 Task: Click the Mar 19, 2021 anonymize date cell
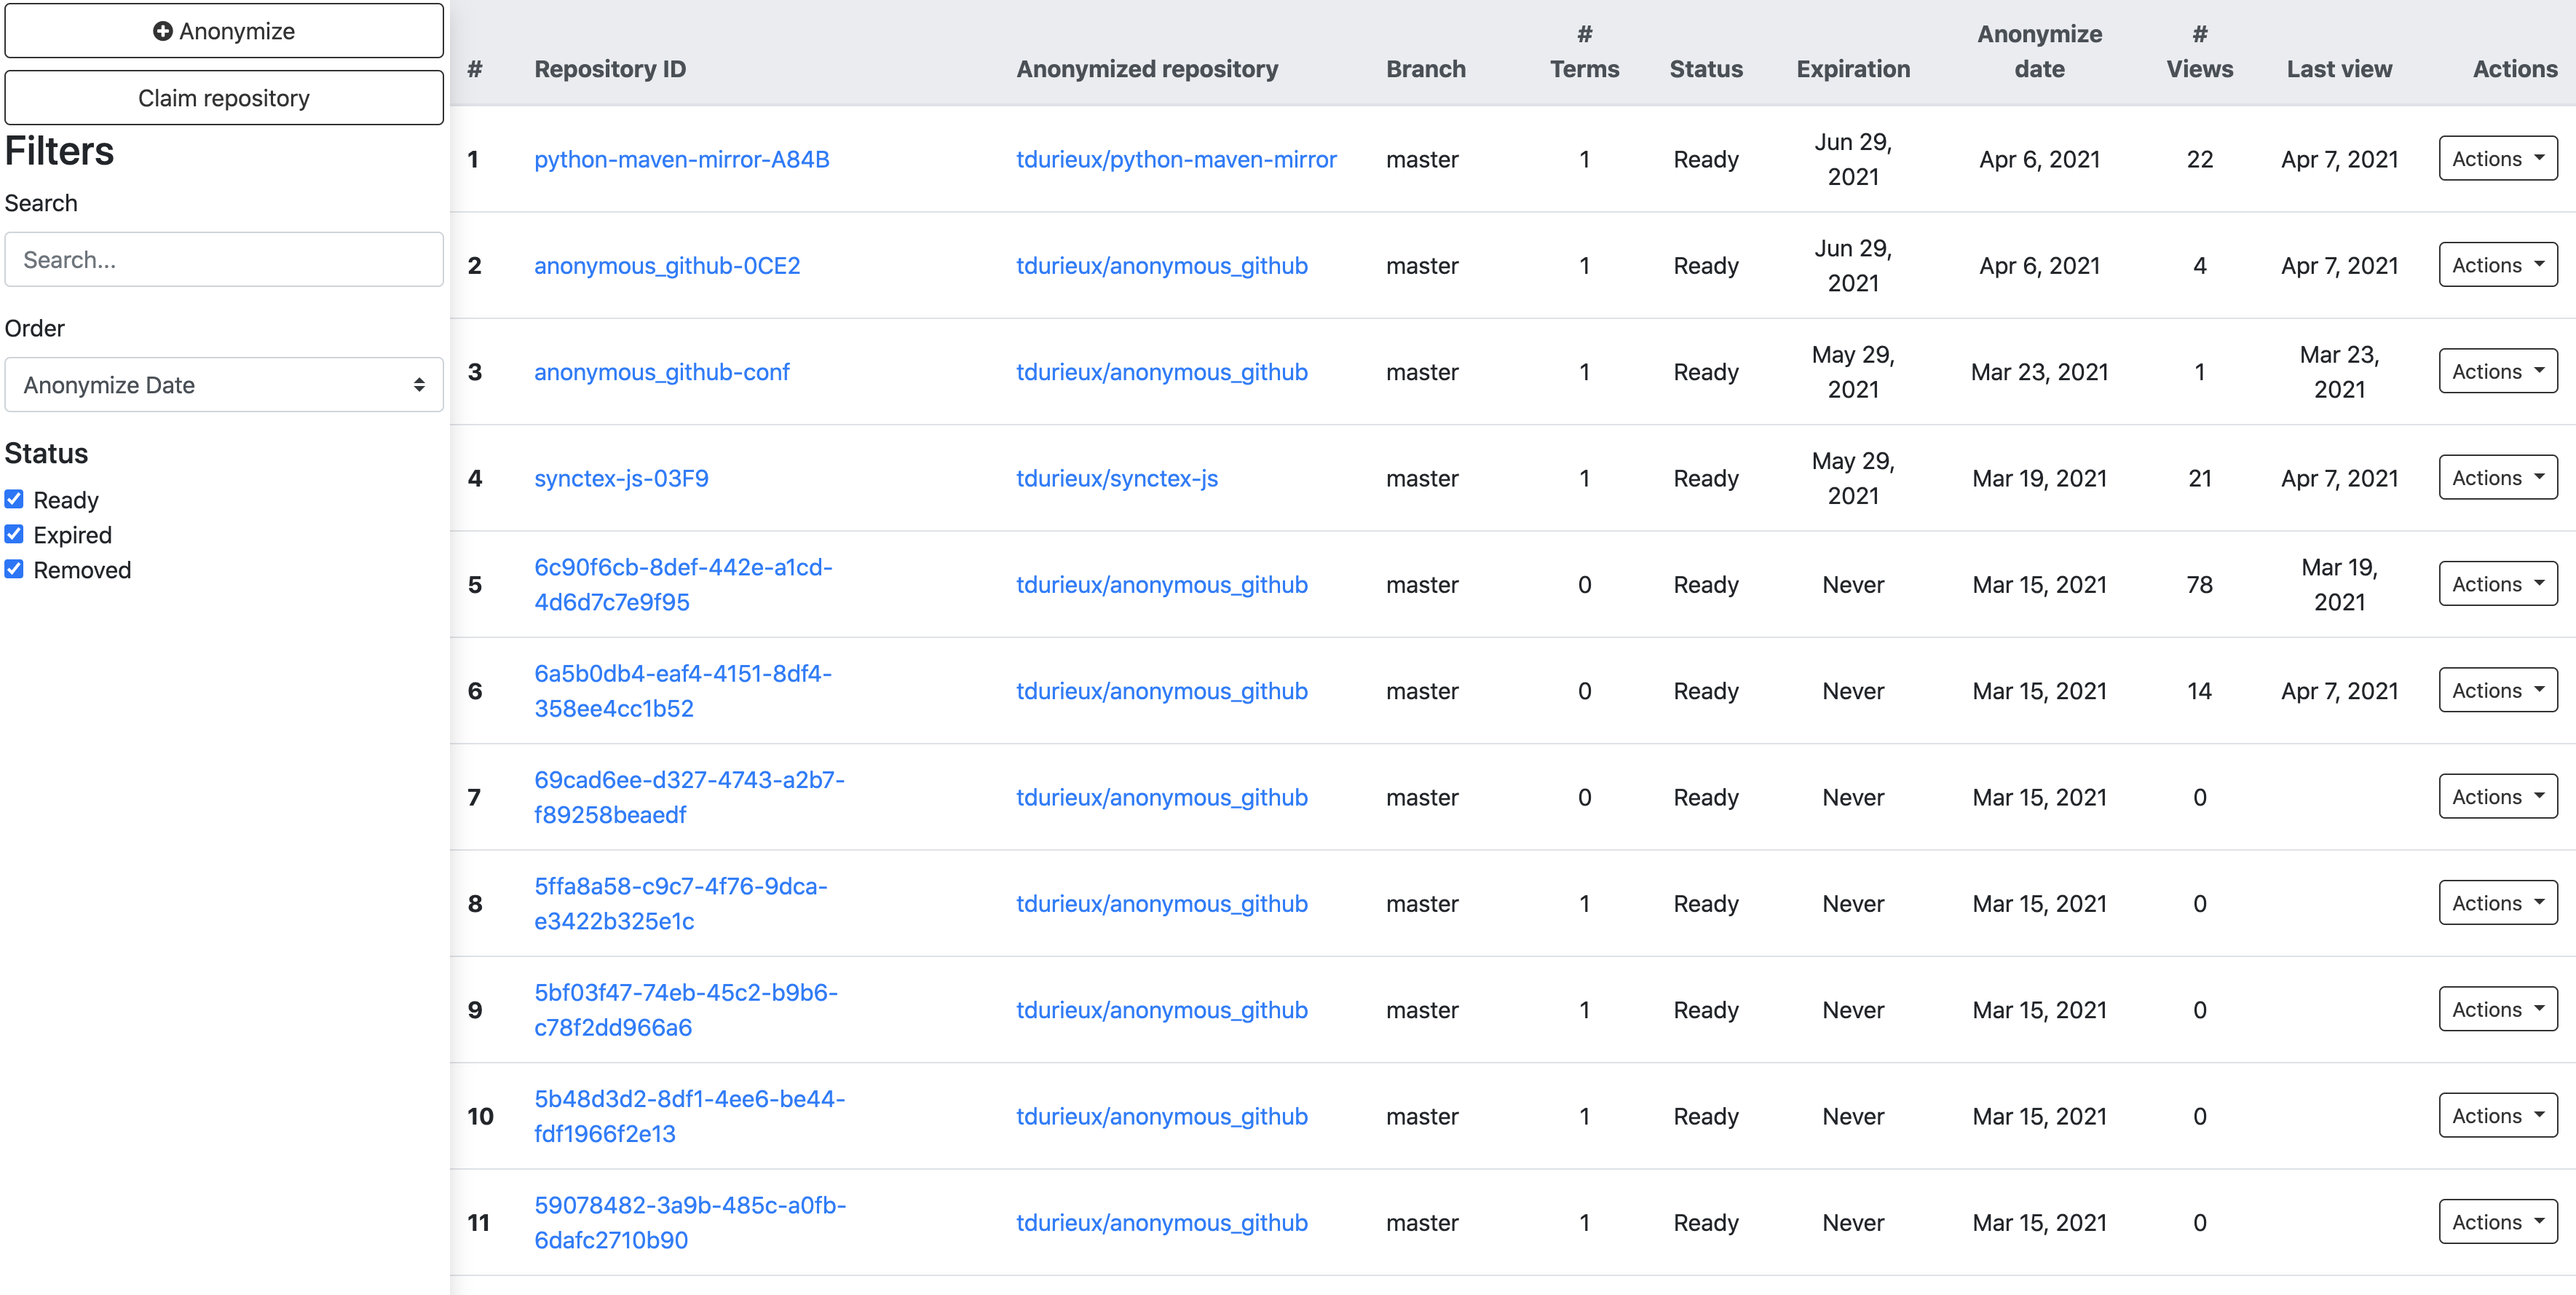[2040, 478]
